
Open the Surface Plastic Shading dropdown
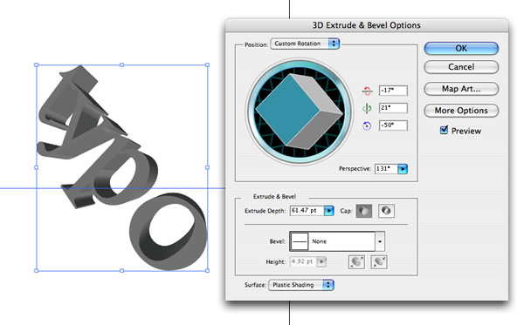tap(301, 285)
